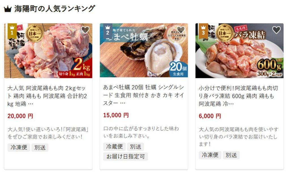Click 別送 tag on third product
The width and height of the screenshot is (290, 174).
click(x=231, y=155)
